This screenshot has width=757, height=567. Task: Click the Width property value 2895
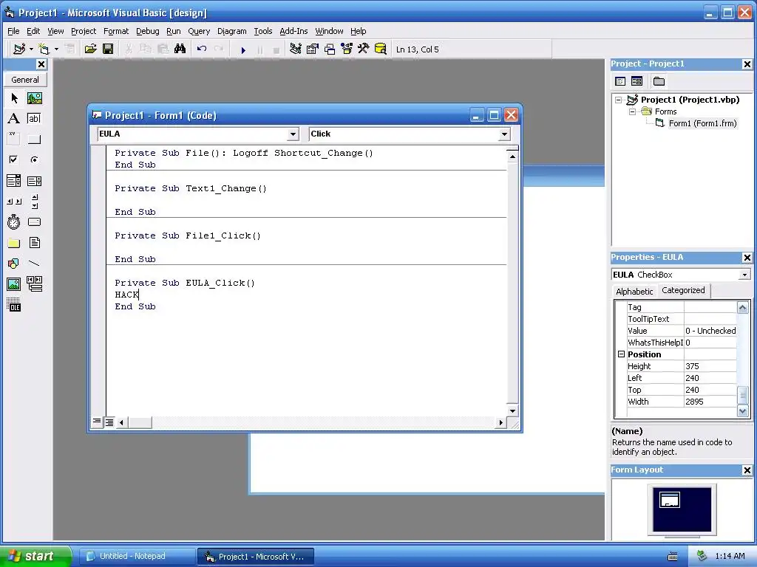click(710, 402)
